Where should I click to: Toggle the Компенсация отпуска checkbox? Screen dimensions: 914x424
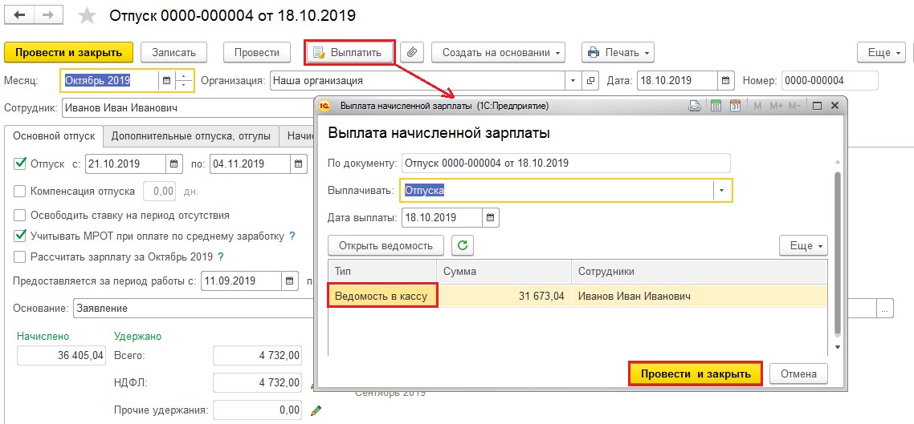pos(20,192)
